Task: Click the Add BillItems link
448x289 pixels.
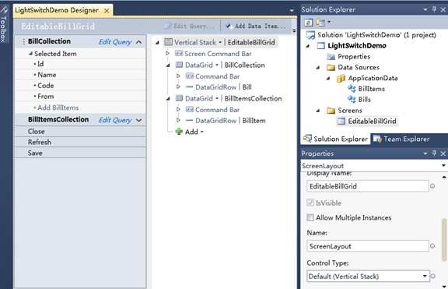Action: click(x=56, y=107)
